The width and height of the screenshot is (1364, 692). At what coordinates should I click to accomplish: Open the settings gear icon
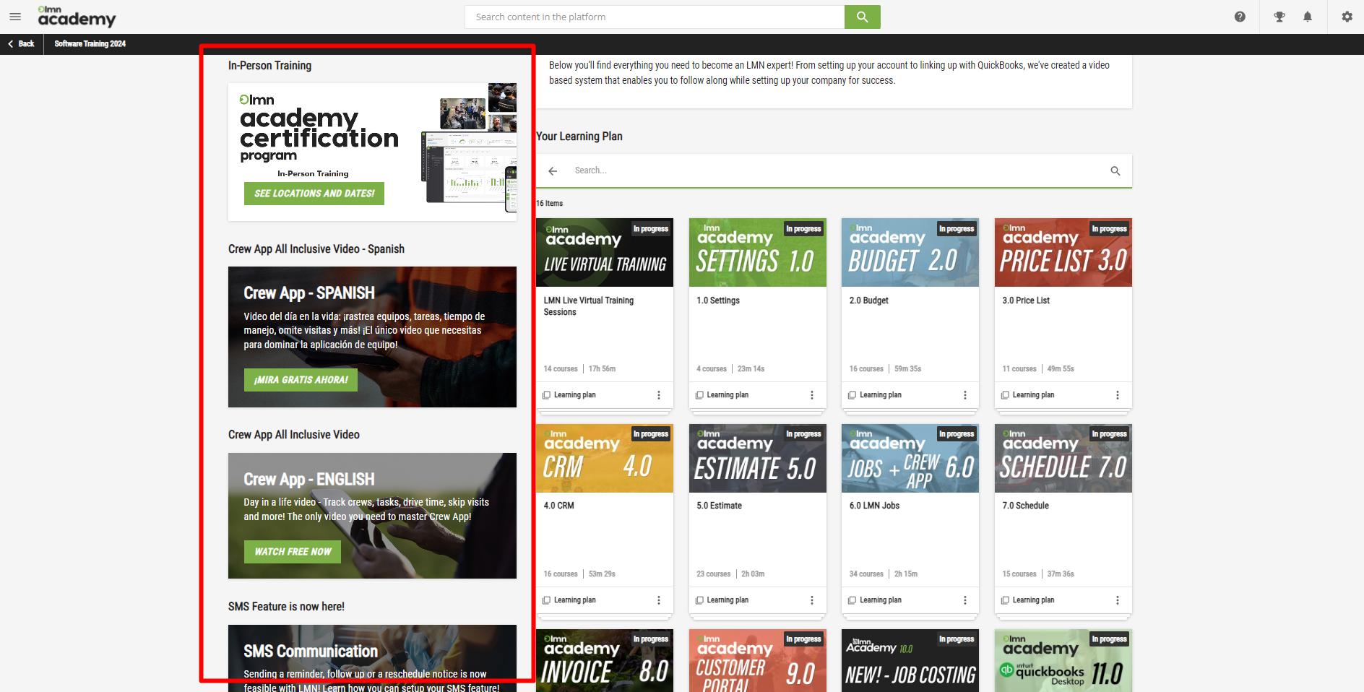pyautogui.click(x=1347, y=17)
